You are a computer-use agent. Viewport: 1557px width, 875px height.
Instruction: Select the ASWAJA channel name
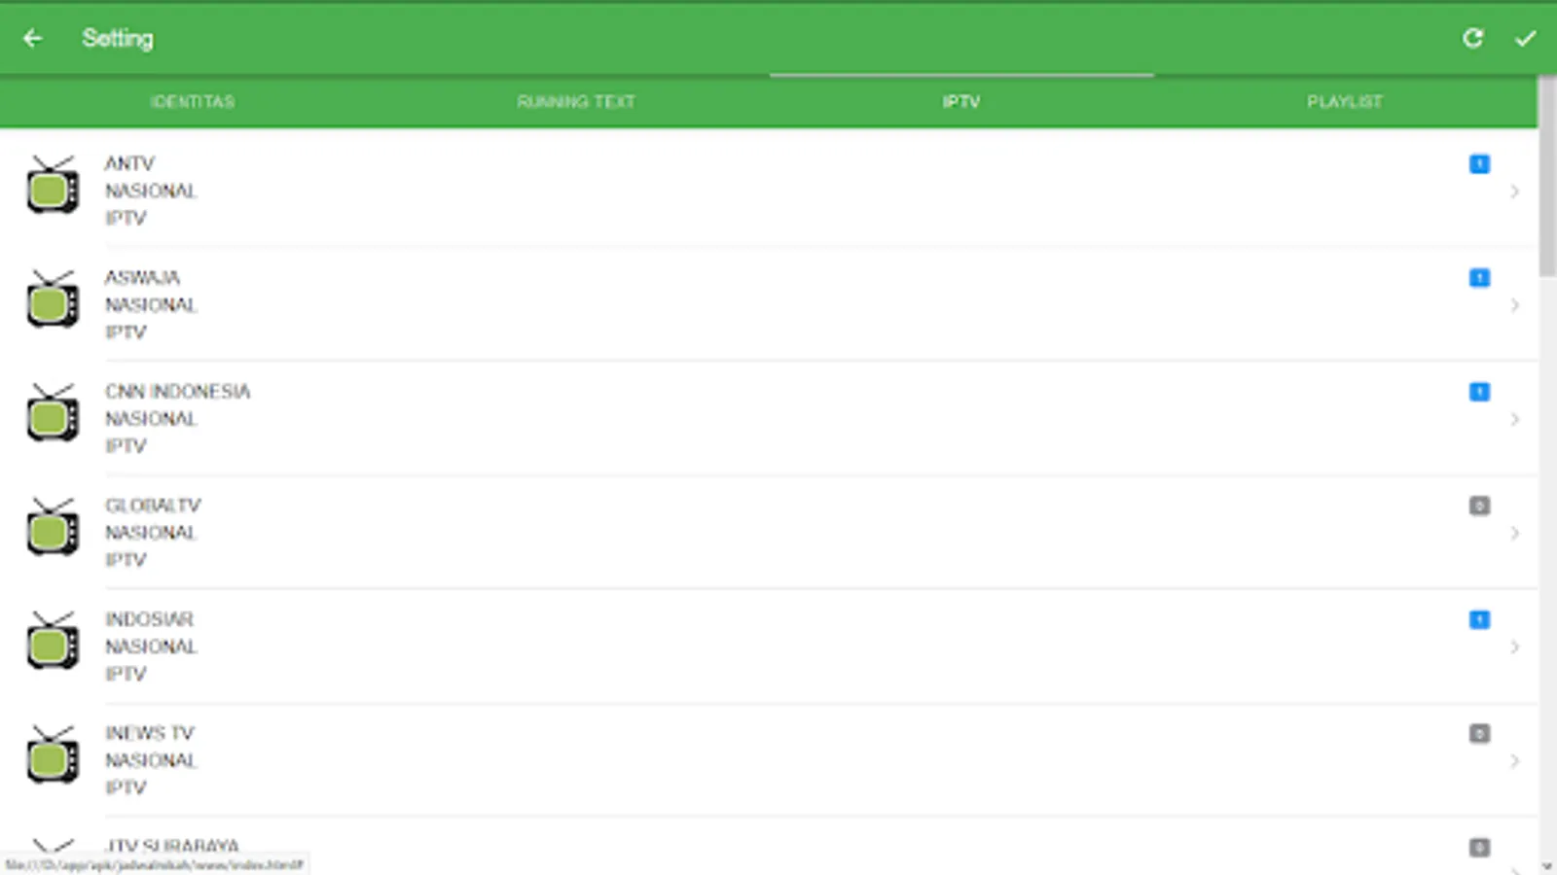pos(142,277)
